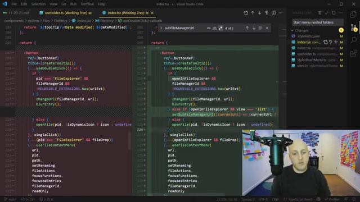The image size is (360, 202).
Task: Click the '4 of 5' match count text
Action: click(229, 28)
